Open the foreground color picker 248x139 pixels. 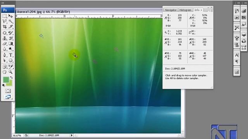tap(6, 80)
